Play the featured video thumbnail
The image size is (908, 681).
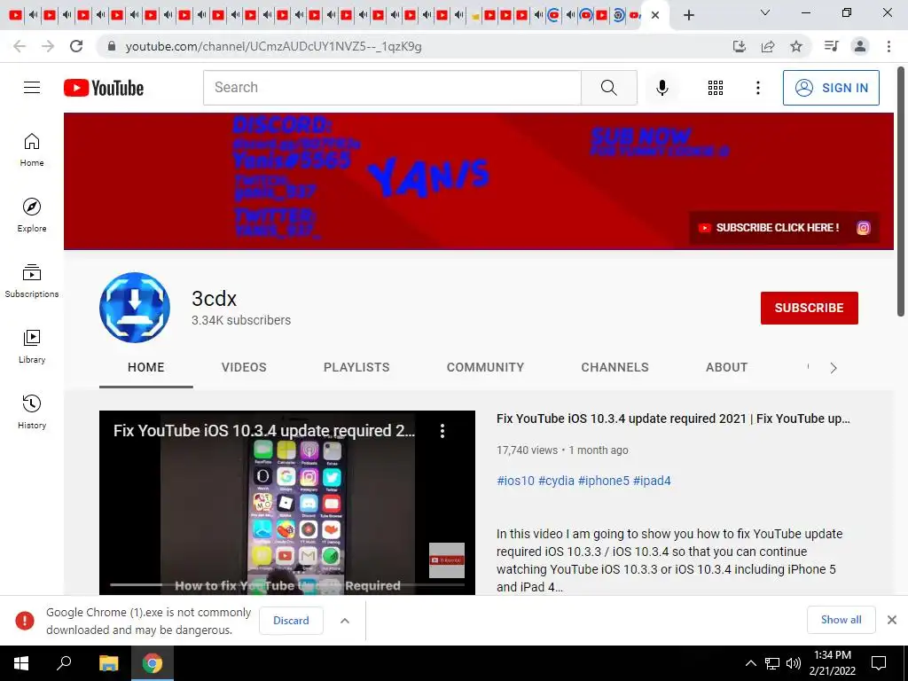pos(287,503)
